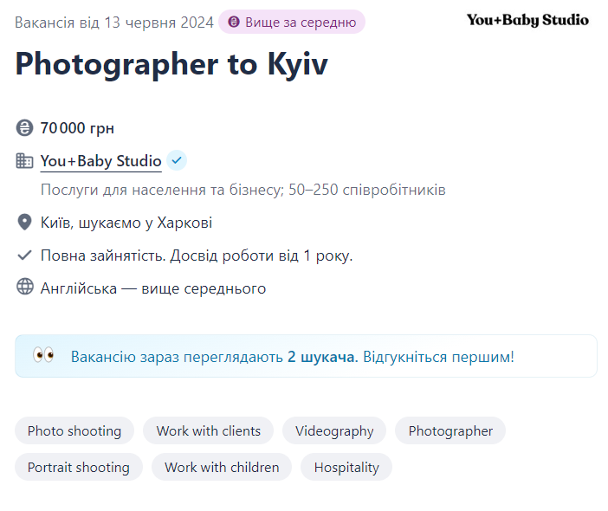Click the globe language icon
Image resolution: width=608 pixels, height=511 pixels.
[x=24, y=288]
